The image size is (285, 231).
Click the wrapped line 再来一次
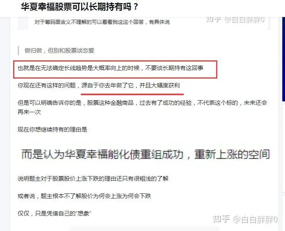29,112
